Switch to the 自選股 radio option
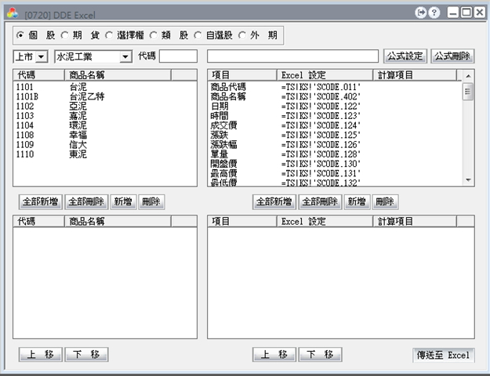The width and height of the screenshot is (490, 376). 198,35
